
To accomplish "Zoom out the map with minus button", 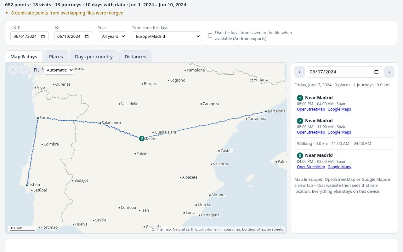I will (24, 70).
